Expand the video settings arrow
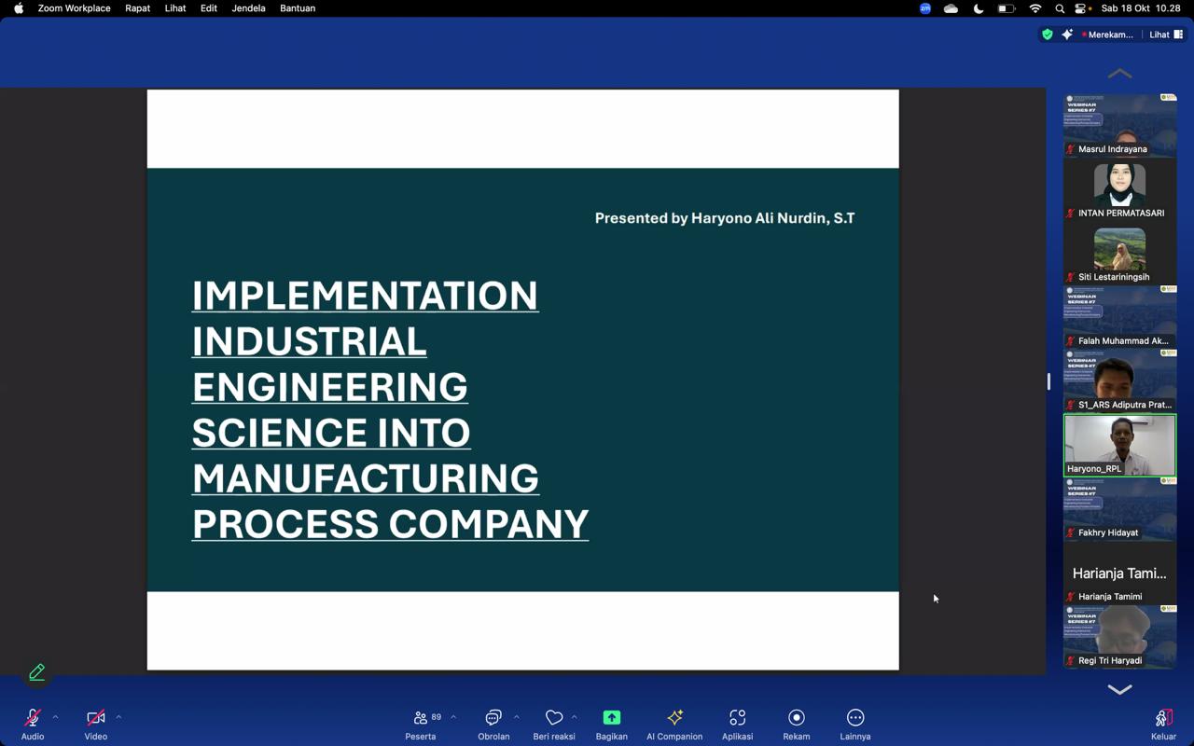 [118, 717]
